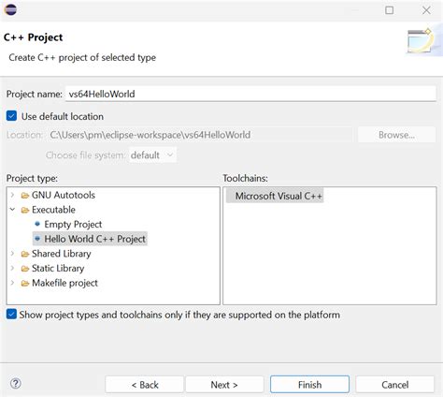The image size is (443, 397).
Task: Collapse the Executable tree node
Action: 13,210
